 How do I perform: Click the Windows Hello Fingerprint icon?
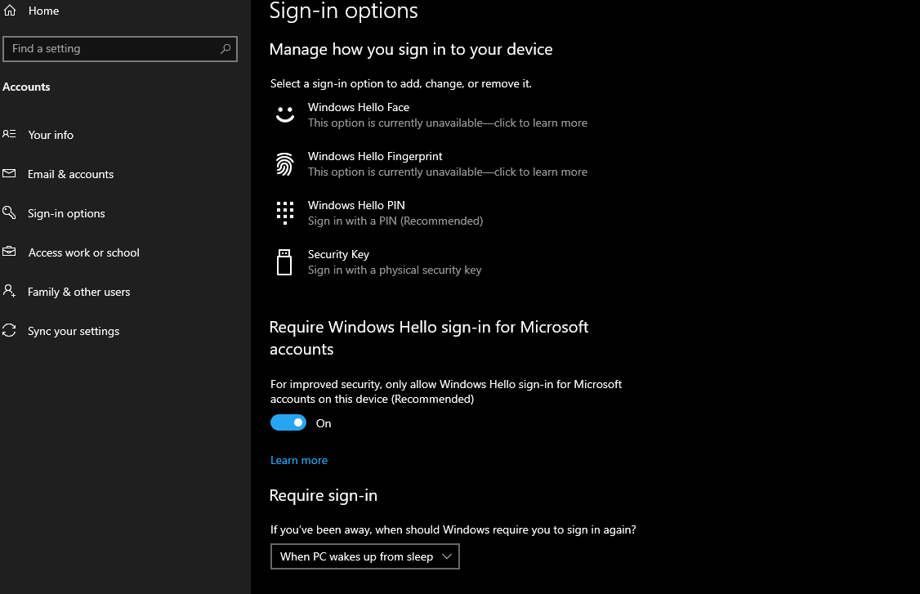(285, 163)
